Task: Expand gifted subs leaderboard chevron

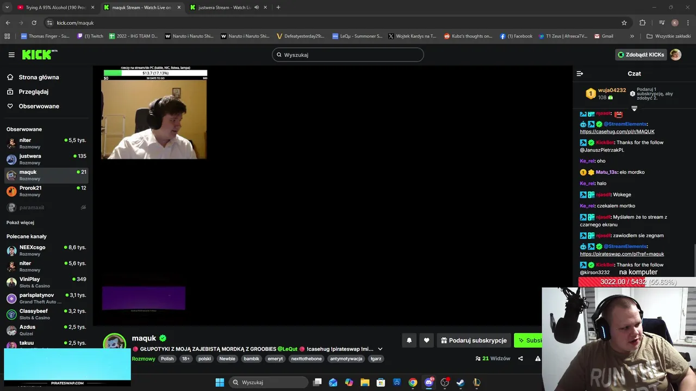Action: click(634, 109)
